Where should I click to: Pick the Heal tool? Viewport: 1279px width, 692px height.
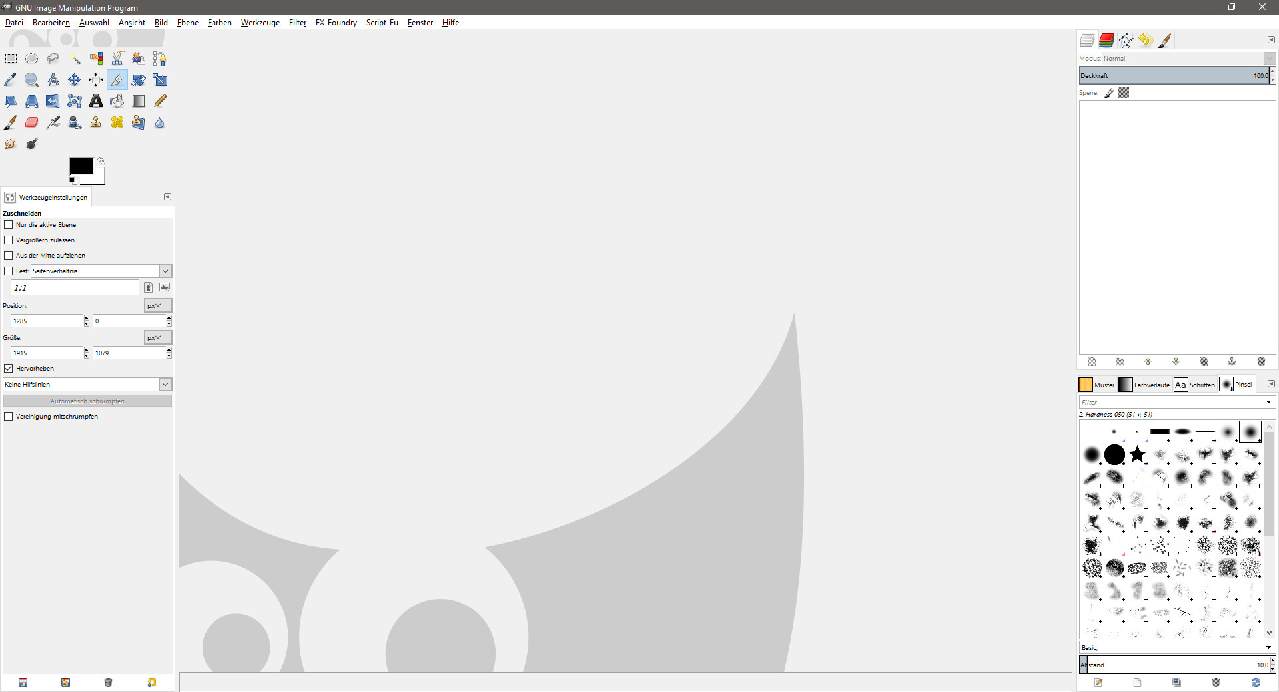(117, 122)
